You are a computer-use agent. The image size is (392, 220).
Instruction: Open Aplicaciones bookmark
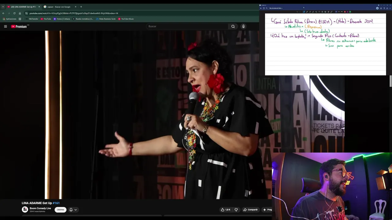9,19
